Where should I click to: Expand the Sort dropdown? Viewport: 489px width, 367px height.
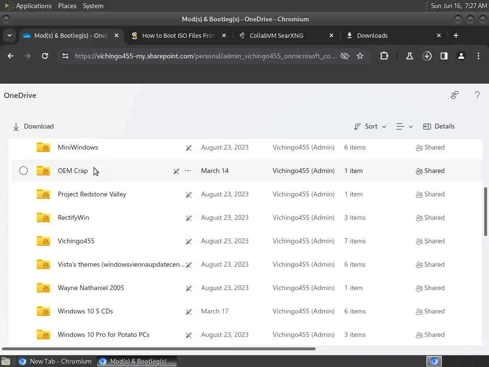pyautogui.click(x=370, y=126)
